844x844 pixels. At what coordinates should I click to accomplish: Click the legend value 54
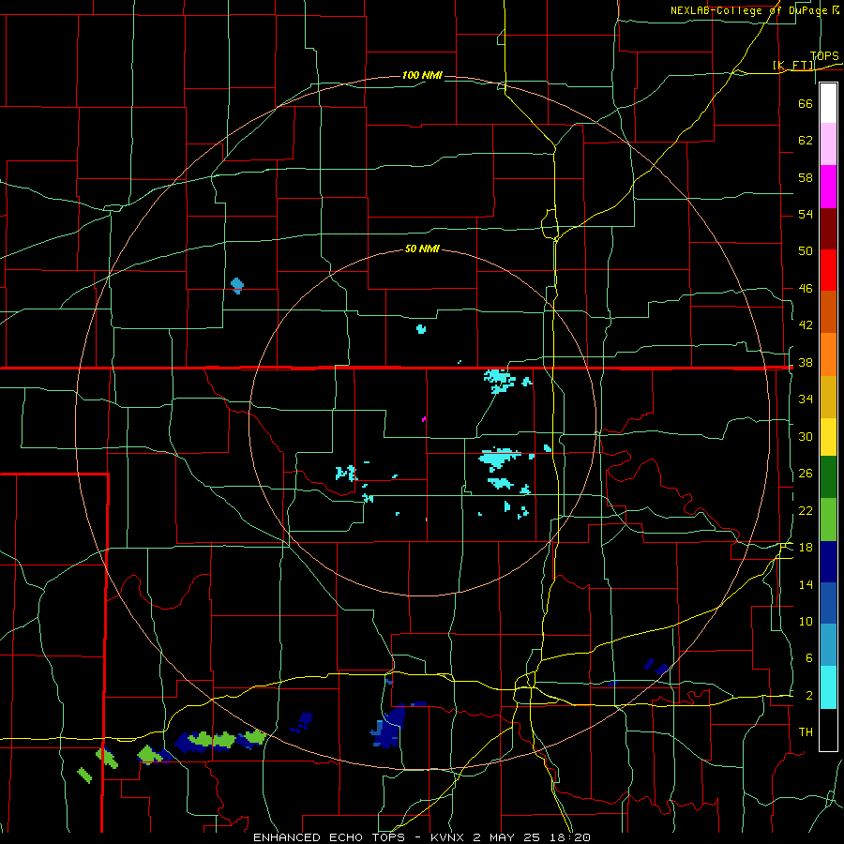coord(806,214)
